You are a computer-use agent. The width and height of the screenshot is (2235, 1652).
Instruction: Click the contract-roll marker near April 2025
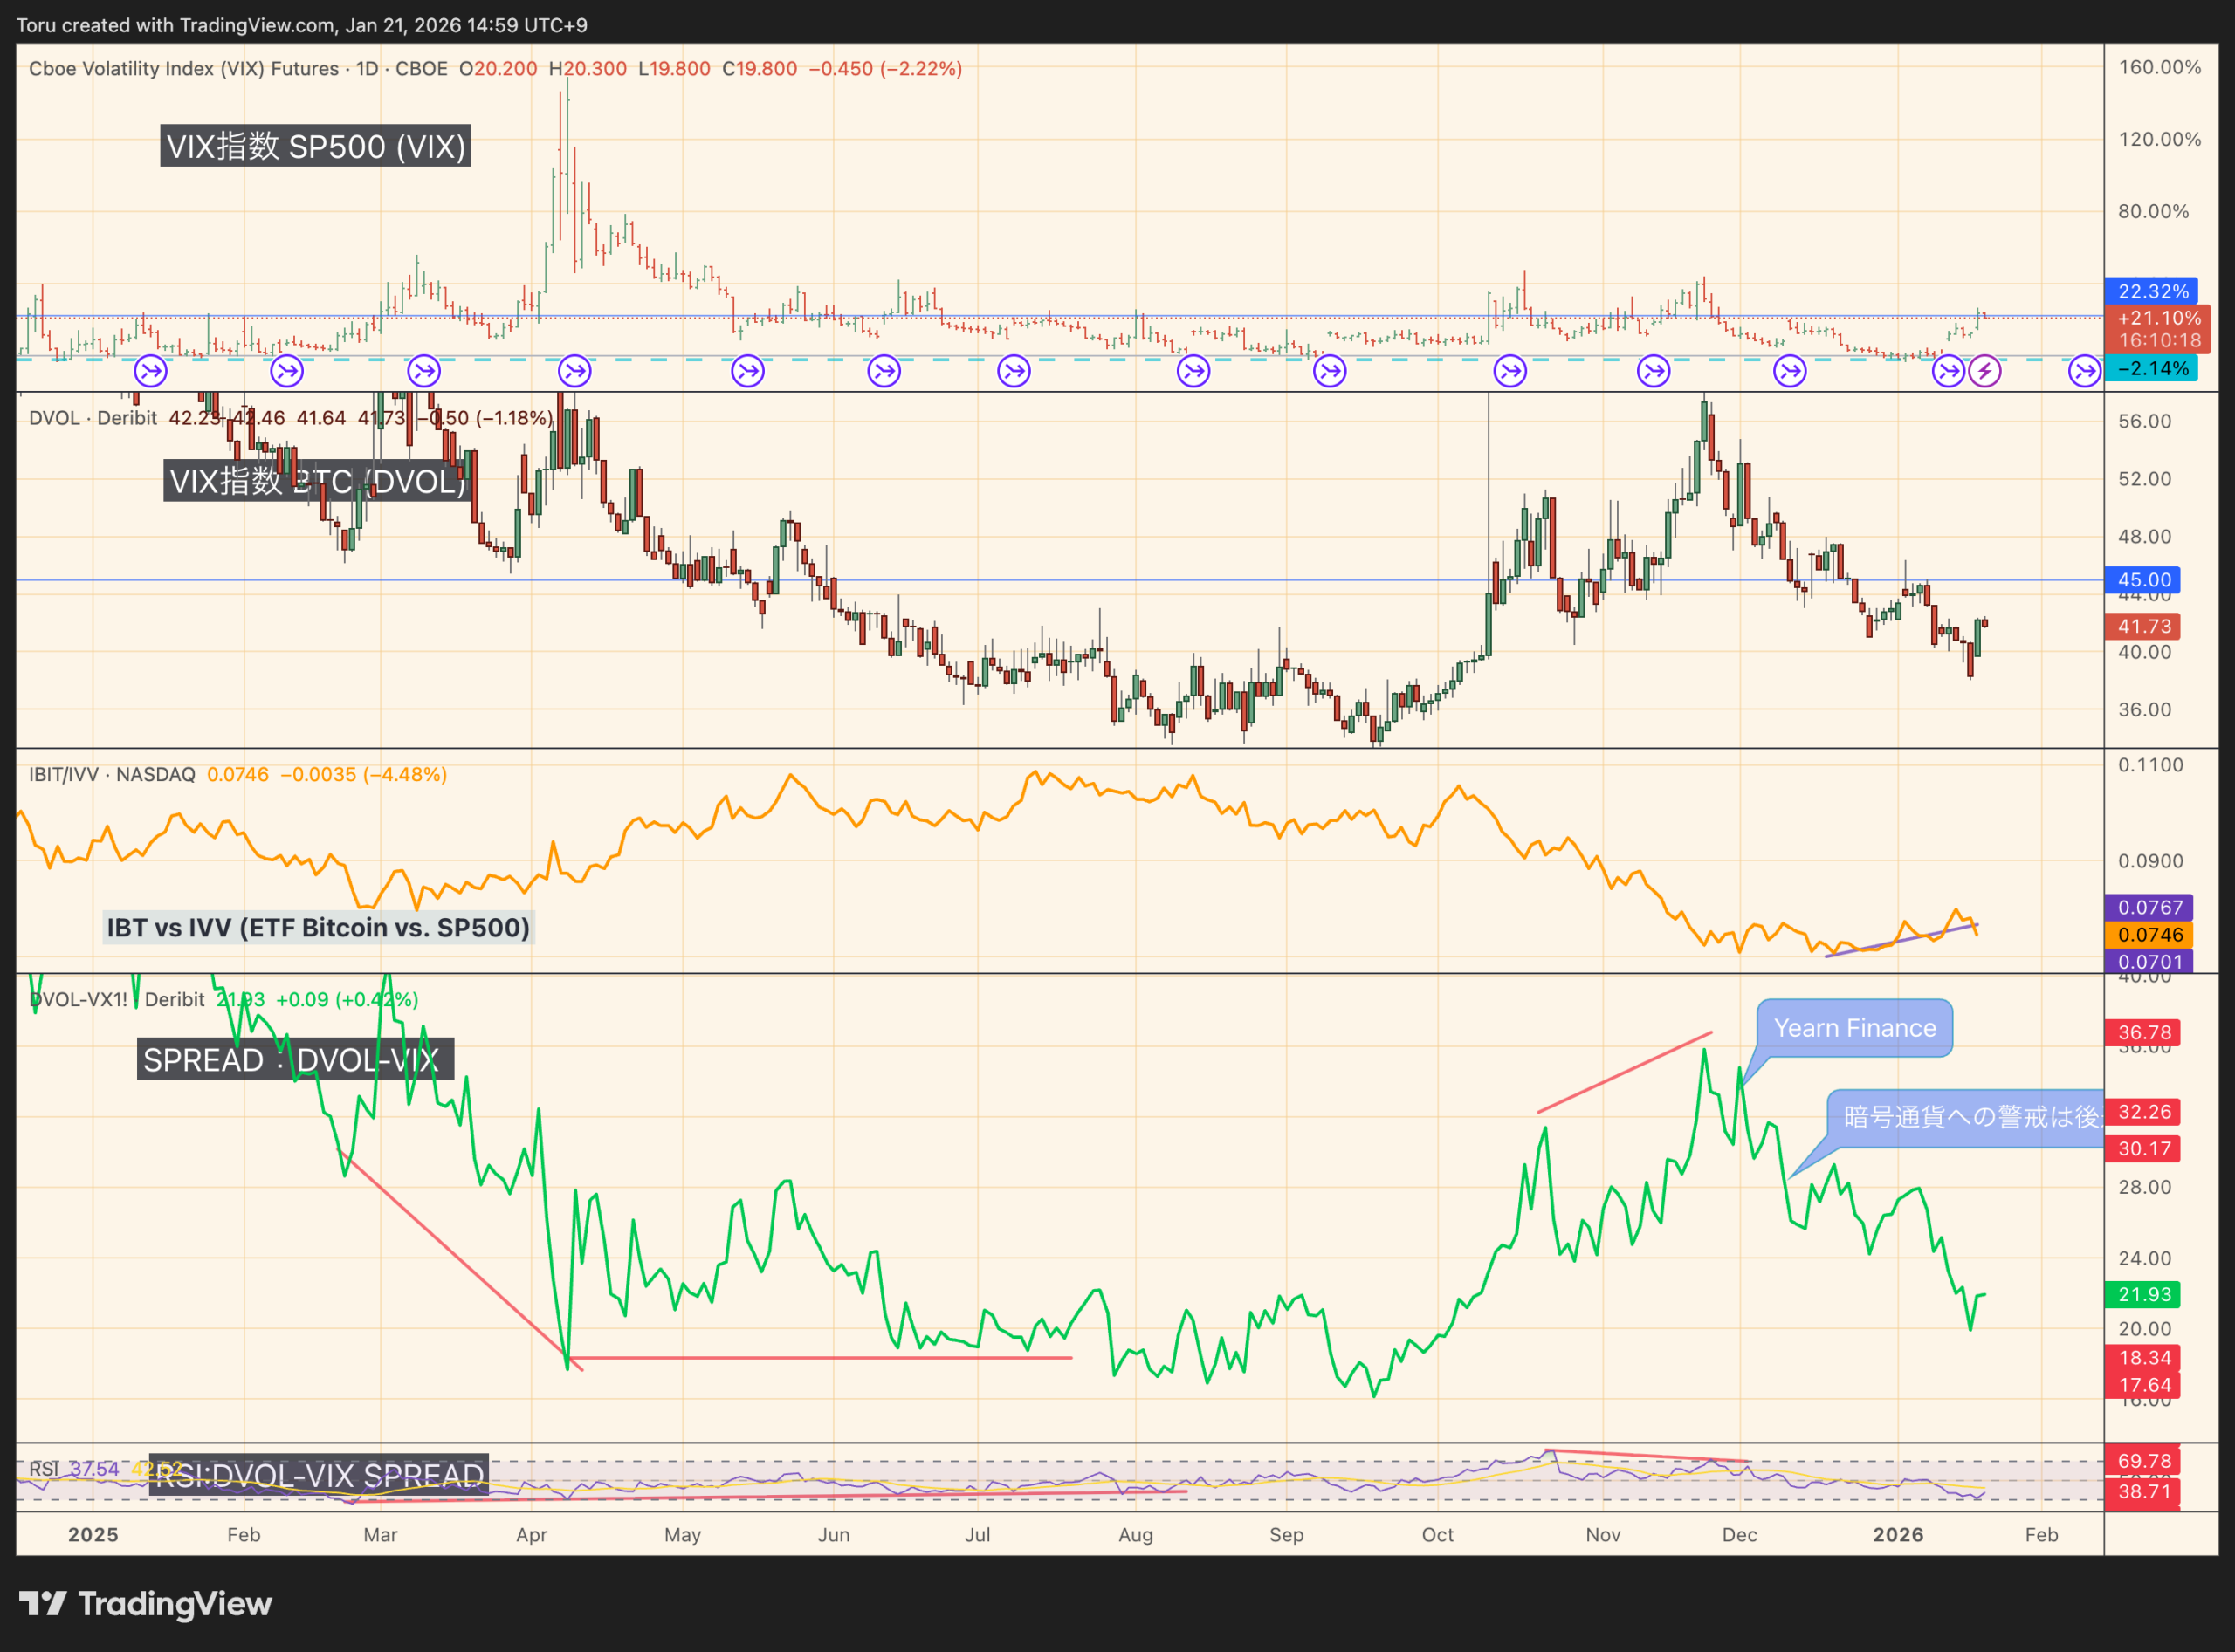pyautogui.click(x=574, y=371)
